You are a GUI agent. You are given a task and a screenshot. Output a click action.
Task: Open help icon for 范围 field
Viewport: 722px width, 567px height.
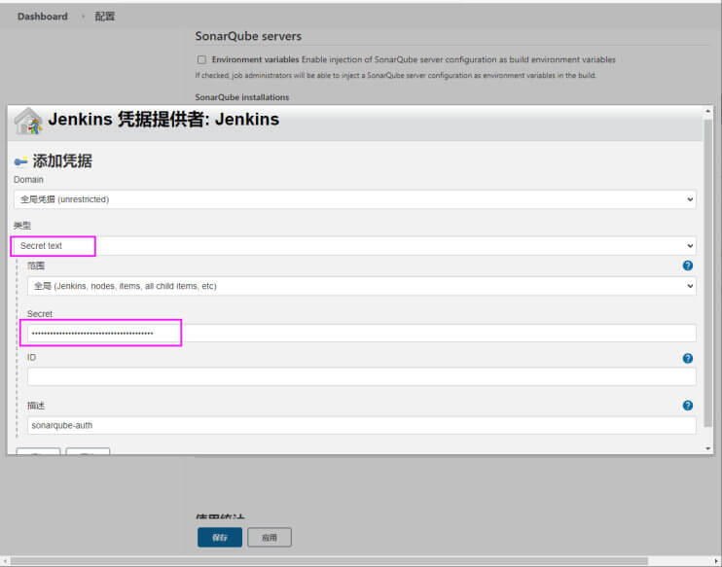tap(688, 266)
